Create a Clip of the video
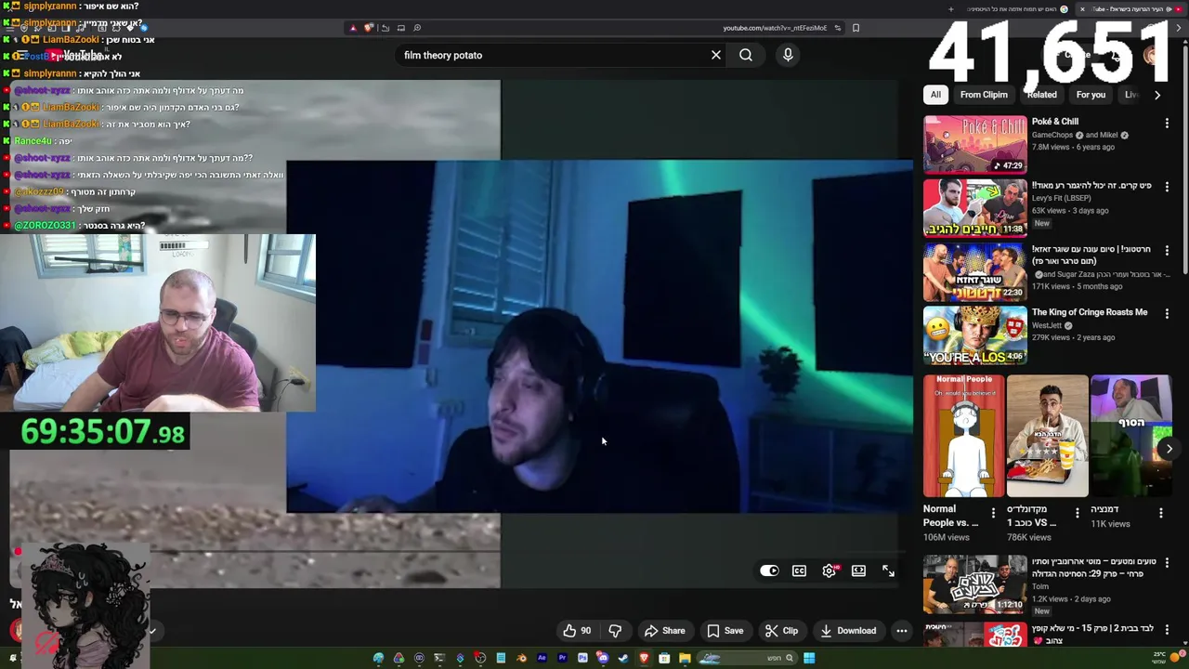 pyautogui.click(x=781, y=631)
